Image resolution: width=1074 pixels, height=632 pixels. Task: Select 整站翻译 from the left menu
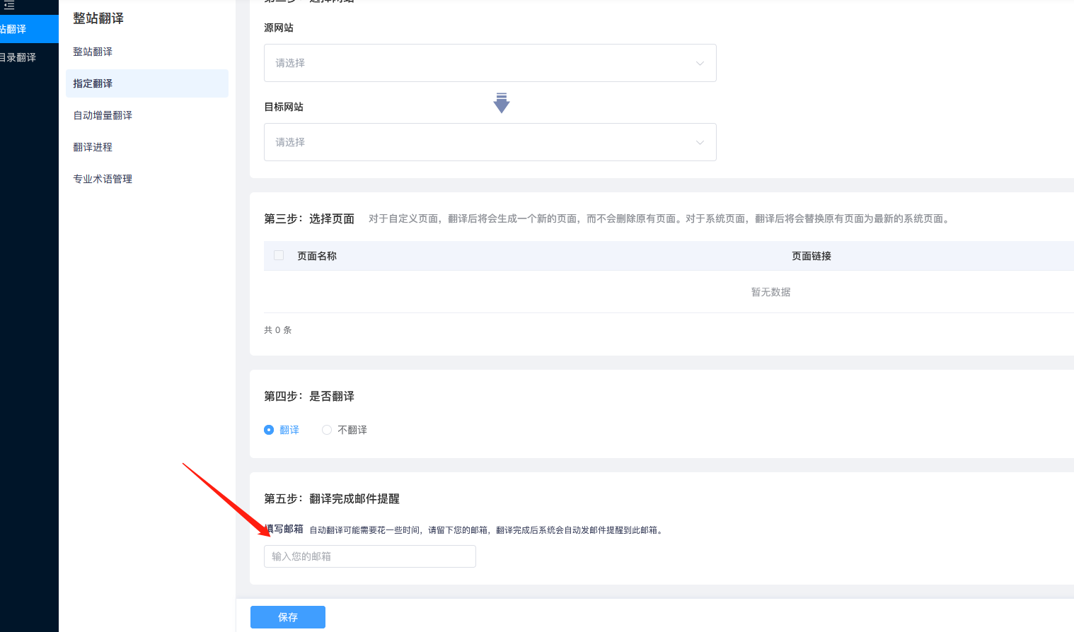(92, 51)
